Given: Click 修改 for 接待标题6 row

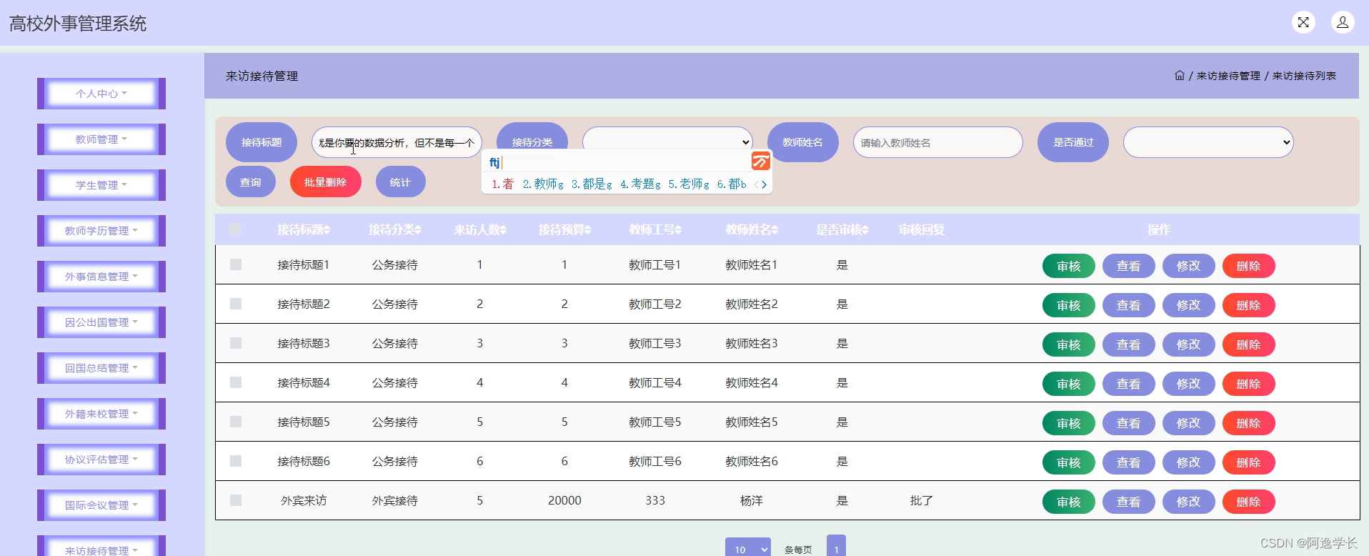Looking at the screenshot, I should point(1189,462).
